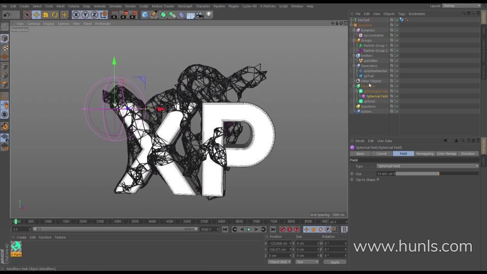The height and width of the screenshot is (274, 487).
Task: Toggle Position keyframe recording icon
Action: point(306,229)
